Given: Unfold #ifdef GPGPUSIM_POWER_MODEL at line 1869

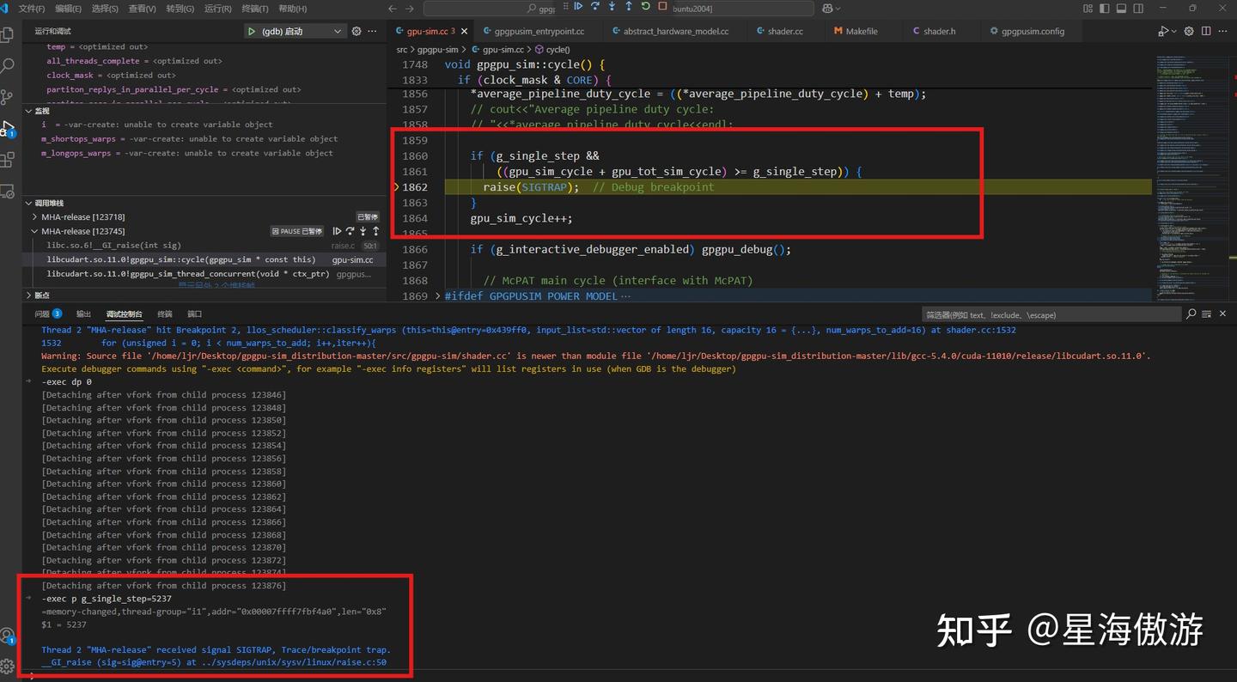Looking at the screenshot, I should [x=437, y=295].
